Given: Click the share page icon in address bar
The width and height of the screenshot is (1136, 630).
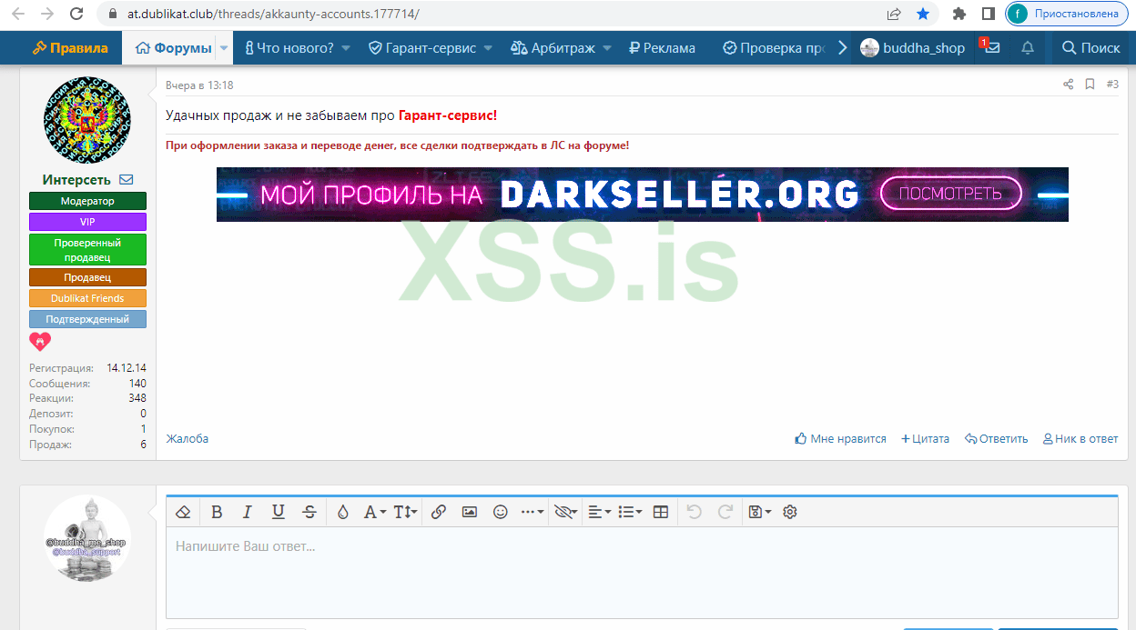Looking at the screenshot, I should pos(894,14).
